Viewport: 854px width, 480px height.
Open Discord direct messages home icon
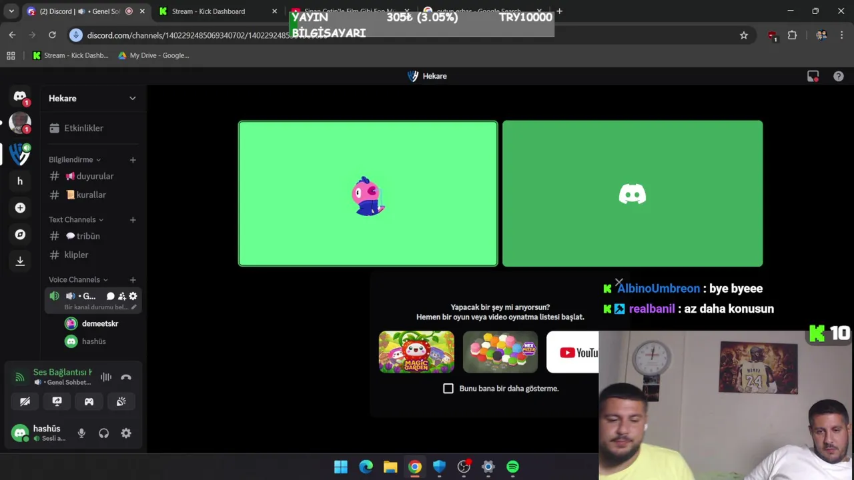coord(20,97)
